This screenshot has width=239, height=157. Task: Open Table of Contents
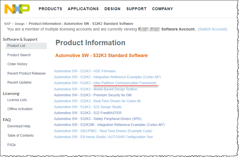point(21,136)
